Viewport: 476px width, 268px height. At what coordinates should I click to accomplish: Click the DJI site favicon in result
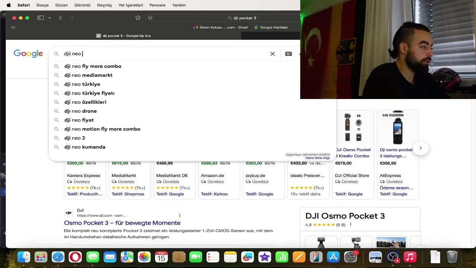point(68,213)
